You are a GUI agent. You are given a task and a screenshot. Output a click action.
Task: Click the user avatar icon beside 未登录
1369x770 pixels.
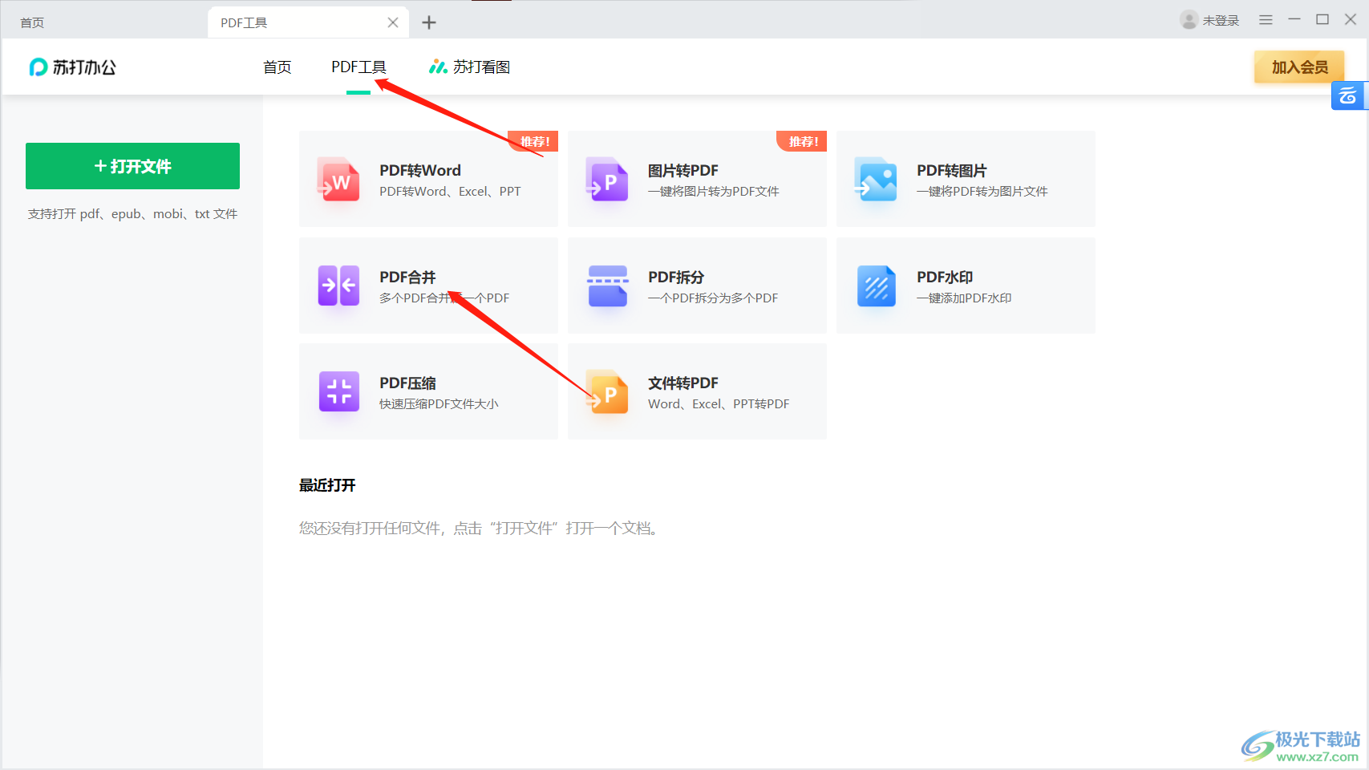(1189, 20)
